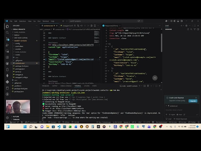Start a new chat with plus icon

(181, 26)
